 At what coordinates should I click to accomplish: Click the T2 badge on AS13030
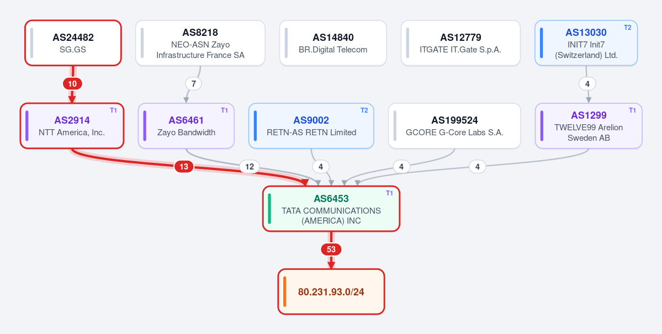(x=628, y=28)
